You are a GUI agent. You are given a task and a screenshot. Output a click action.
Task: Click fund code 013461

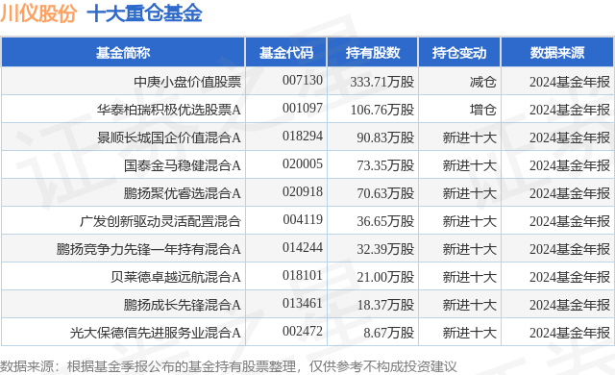coord(303,303)
